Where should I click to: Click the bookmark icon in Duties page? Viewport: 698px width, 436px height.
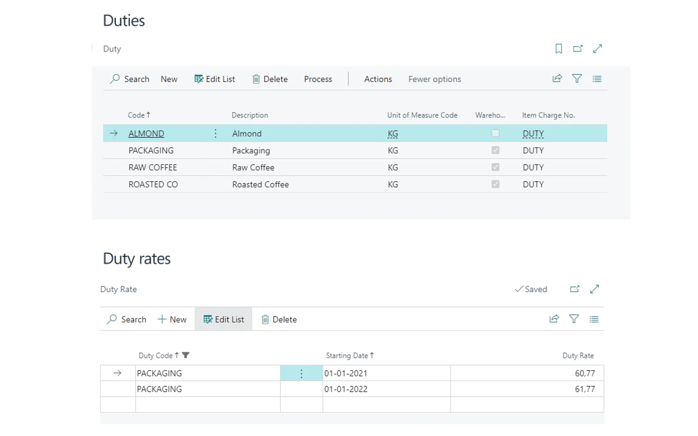click(558, 48)
